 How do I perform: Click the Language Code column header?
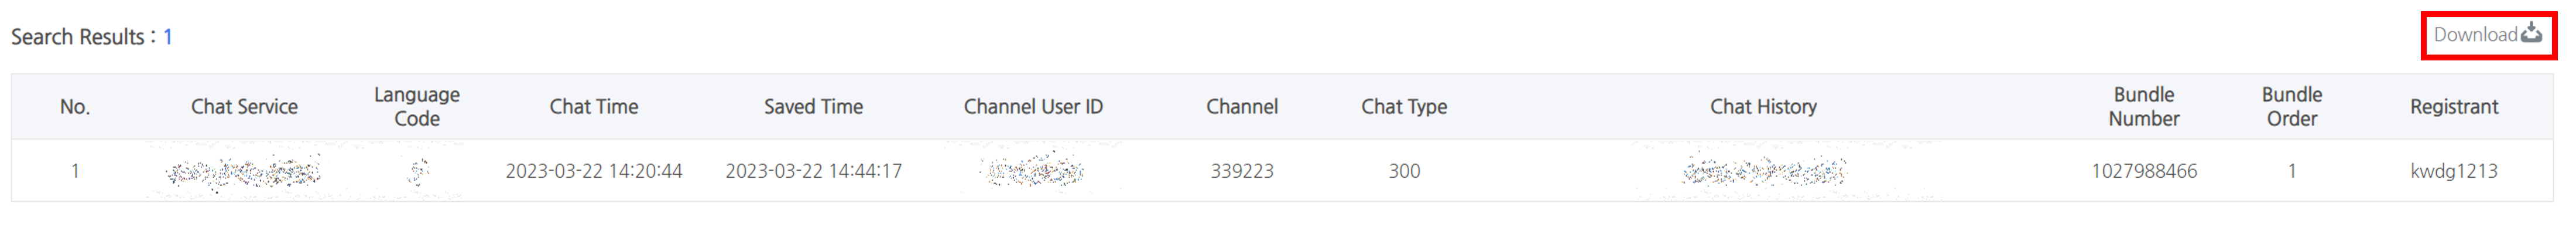coord(417,107)
